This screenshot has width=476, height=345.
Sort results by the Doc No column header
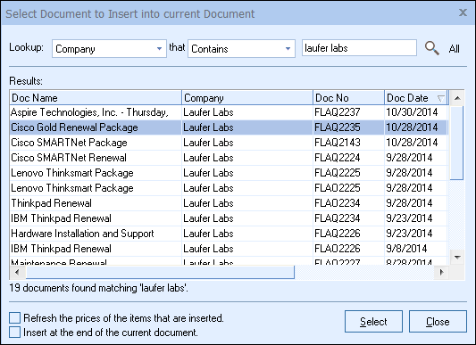pos(348,98)
